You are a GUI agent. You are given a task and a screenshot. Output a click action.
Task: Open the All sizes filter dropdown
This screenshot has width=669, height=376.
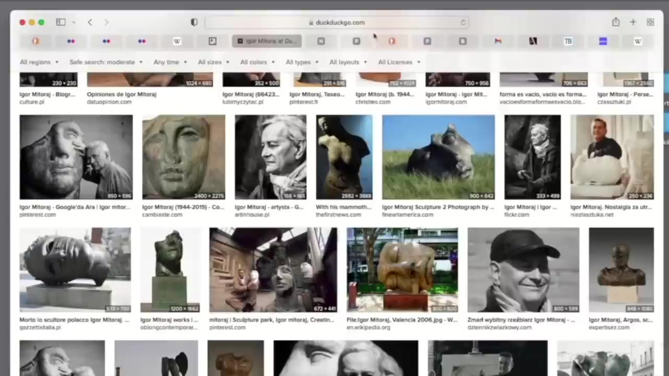(214, 62)
